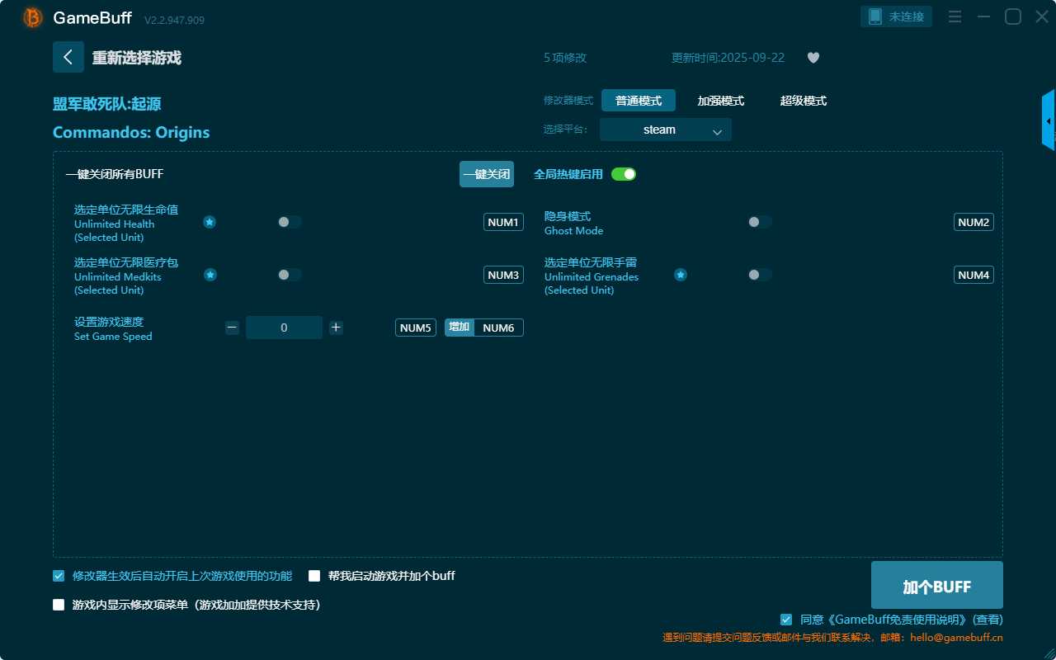This screenshot has height=660, width=1056.
Task: Check launch game and add buff checkbox
Action: click(314, 576)
